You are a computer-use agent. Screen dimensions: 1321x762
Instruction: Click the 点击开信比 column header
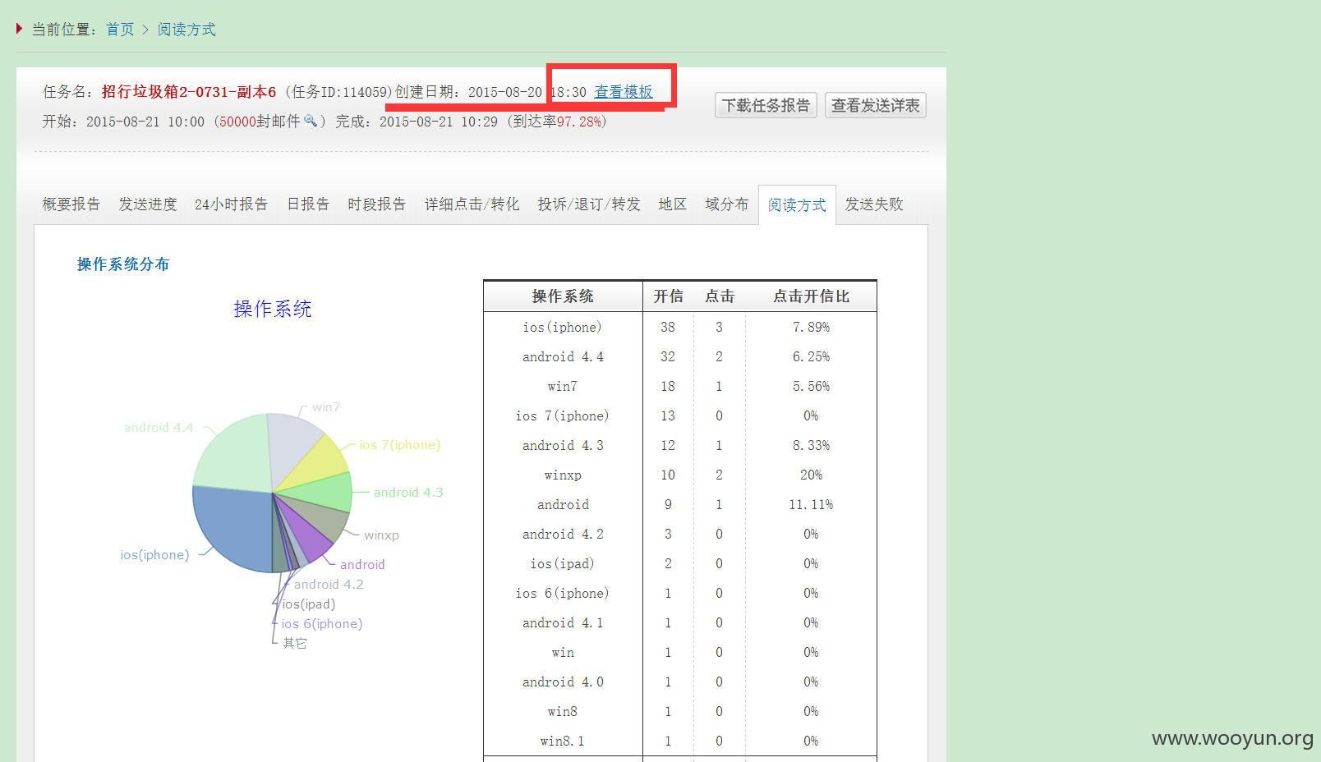pyautogui.click(x=812, y=296)
